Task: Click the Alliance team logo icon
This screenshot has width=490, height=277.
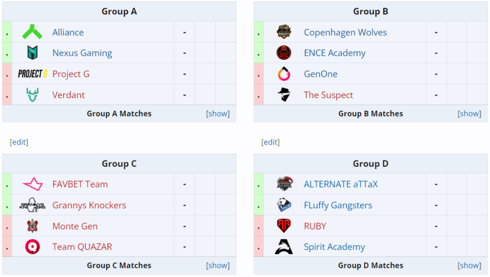Action: tap(32, 32)
